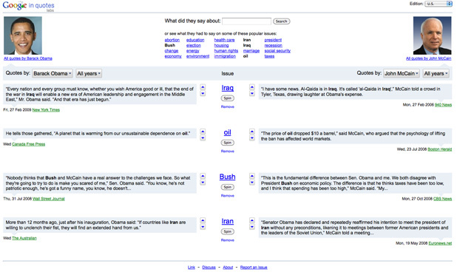Screen dimensions: 460x275
Task: Select the education popular issue
Action: 195,40
